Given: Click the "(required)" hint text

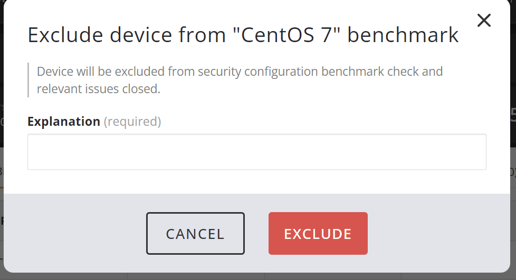Looking at the screenshot, I should 132,122.
